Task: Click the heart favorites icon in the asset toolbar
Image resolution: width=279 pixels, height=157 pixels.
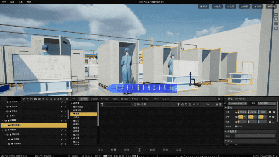Action: pyautogui.click(x=186, y=104)
